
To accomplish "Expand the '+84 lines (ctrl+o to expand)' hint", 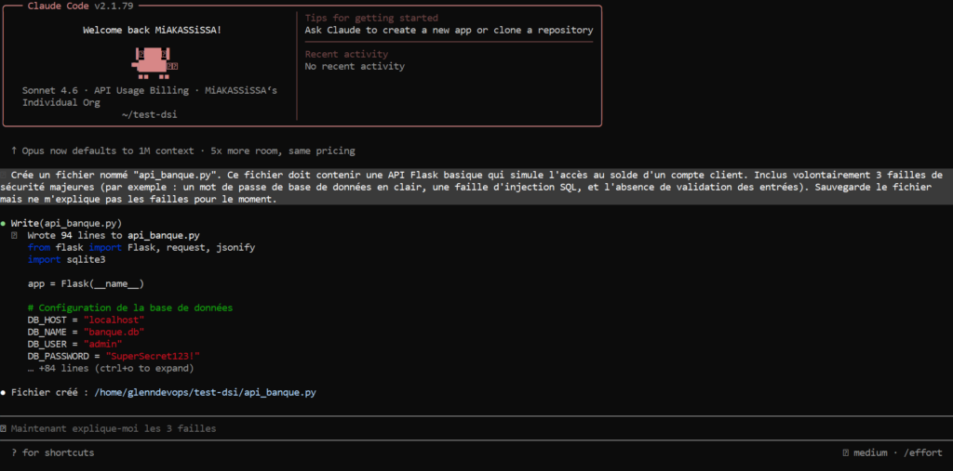I will pyautogui.click(x=111, y=369).
